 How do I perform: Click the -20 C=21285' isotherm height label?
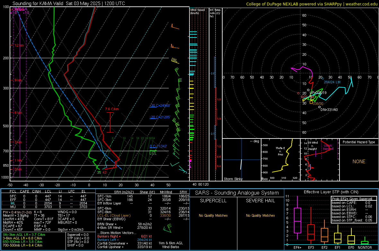pos(160,117)
